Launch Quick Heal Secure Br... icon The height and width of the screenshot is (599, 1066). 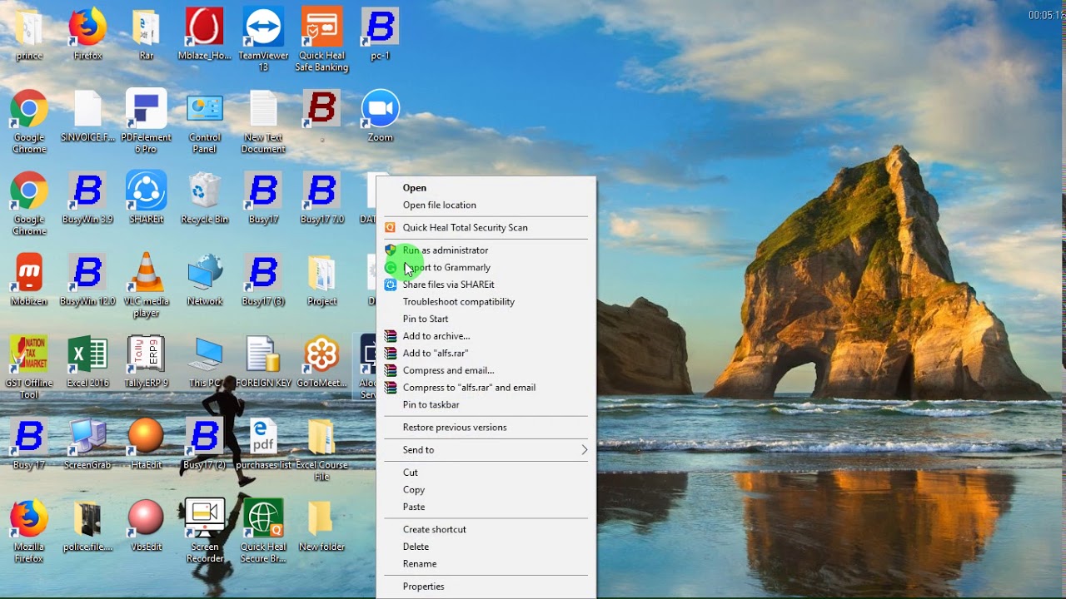[263, 531]
